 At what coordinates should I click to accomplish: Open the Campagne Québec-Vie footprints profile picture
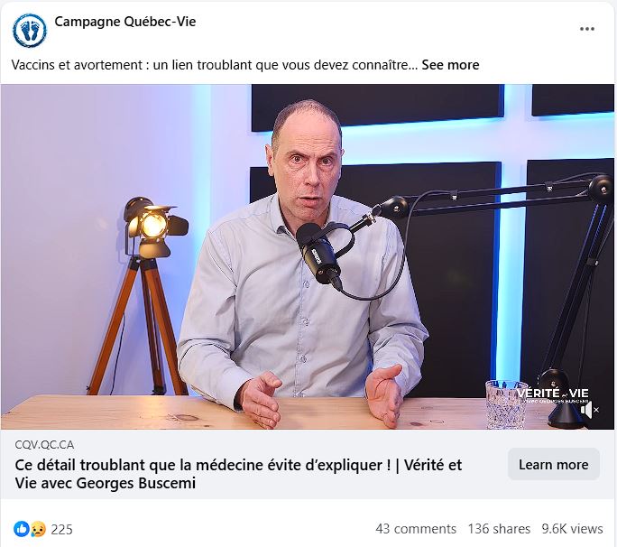click(x=30, y=31)
